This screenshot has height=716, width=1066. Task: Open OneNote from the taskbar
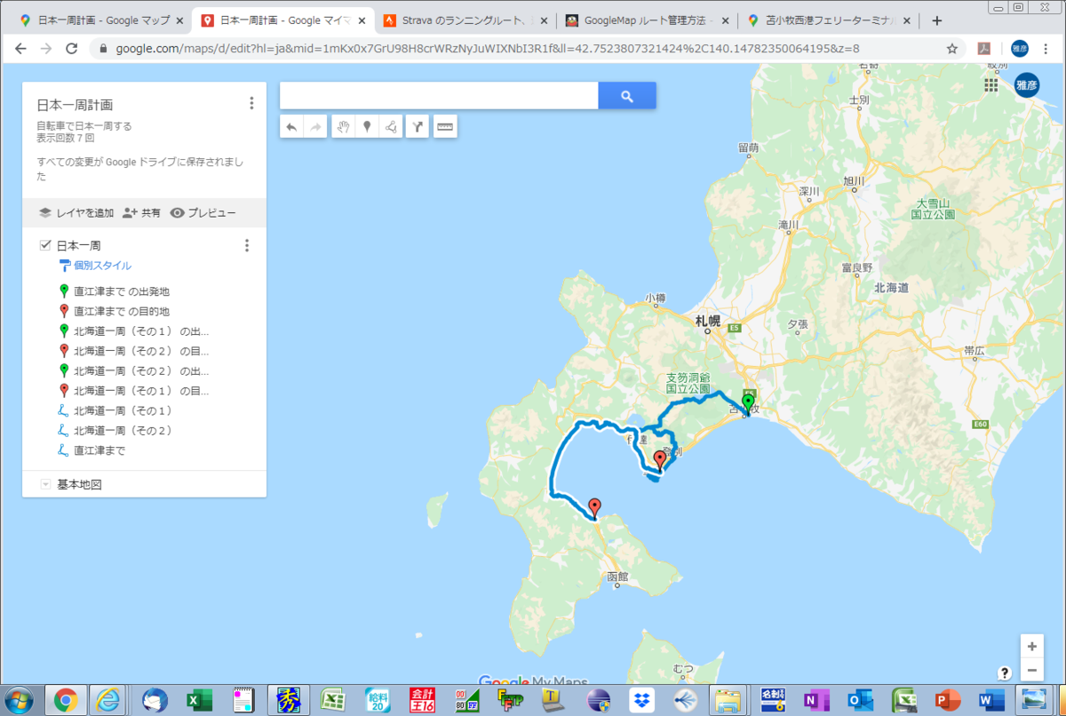pyautogui.click(x=815, y=700)
